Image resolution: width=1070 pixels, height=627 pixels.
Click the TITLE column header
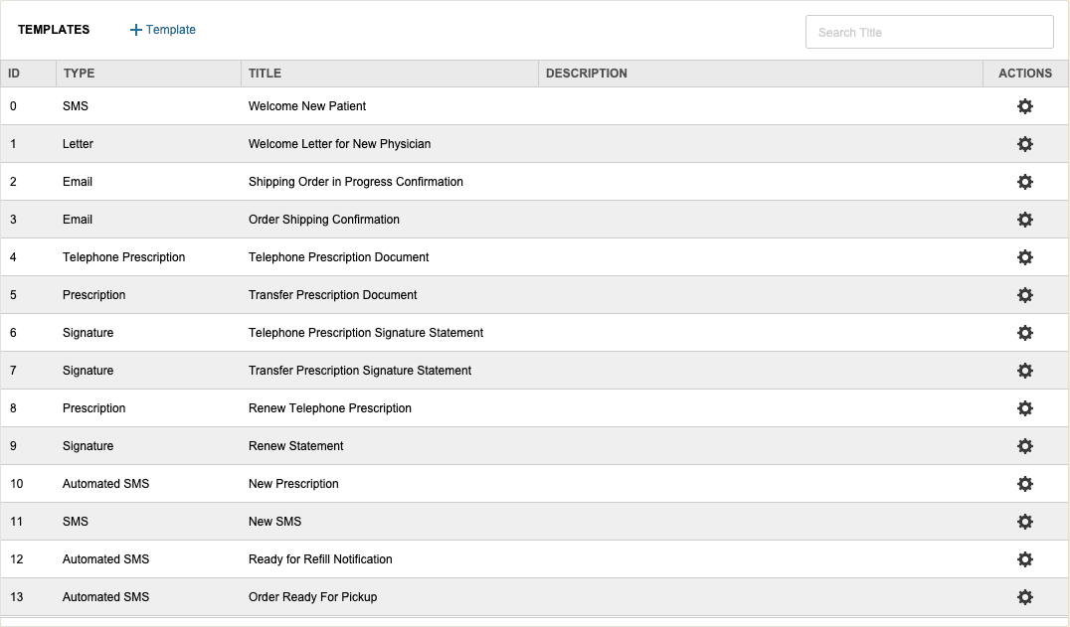tap(265, 74)
